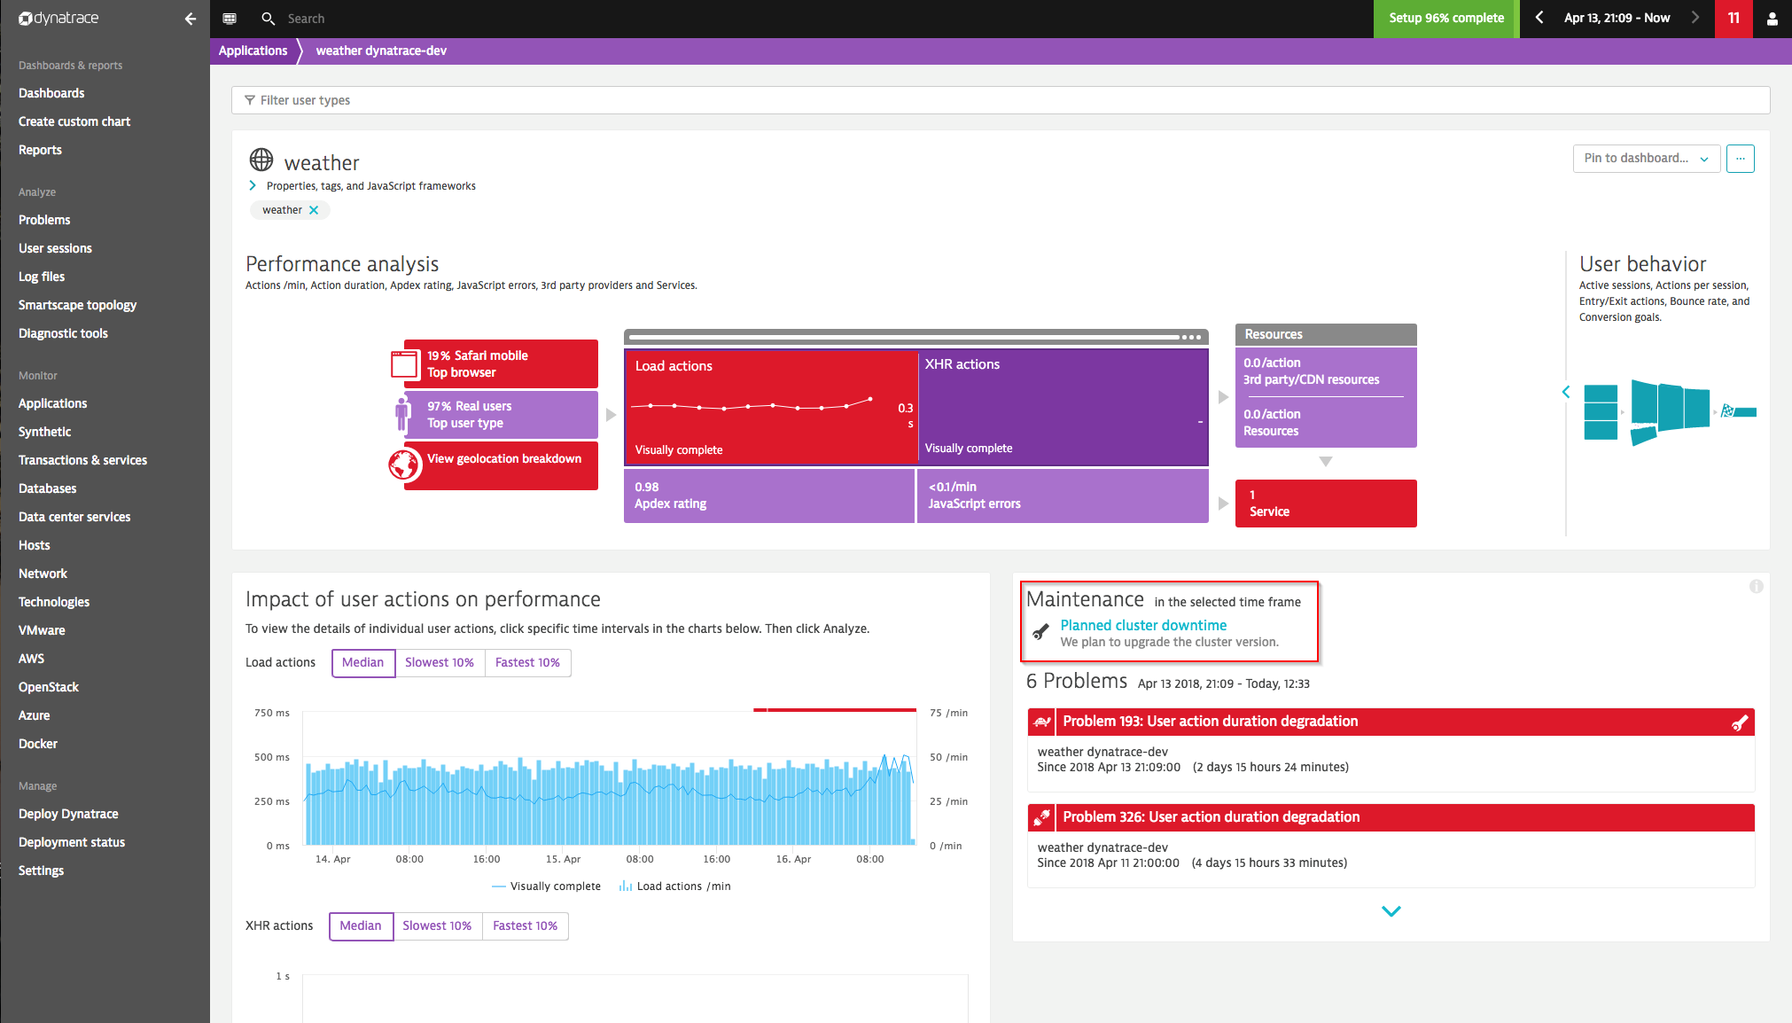1792x1023 pixels.
Task: Open Transactions & services in sidebar
Action: (82, 460)
